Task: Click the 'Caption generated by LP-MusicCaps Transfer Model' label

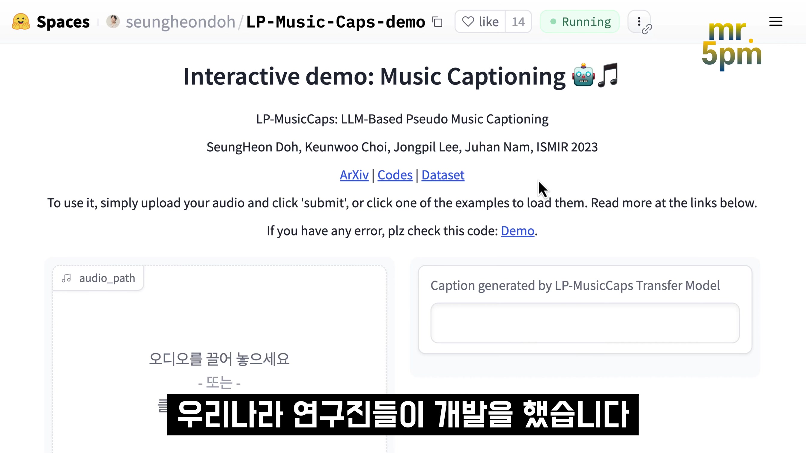Action: coord(575,286)
